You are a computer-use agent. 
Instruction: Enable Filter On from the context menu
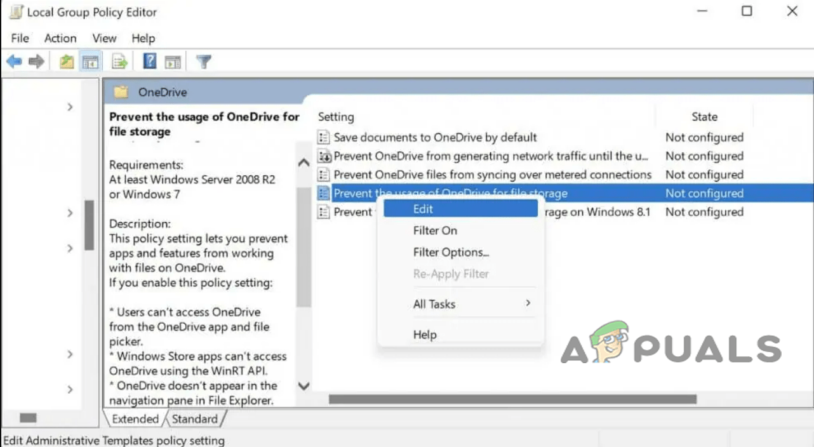click(x=436, y=230)
